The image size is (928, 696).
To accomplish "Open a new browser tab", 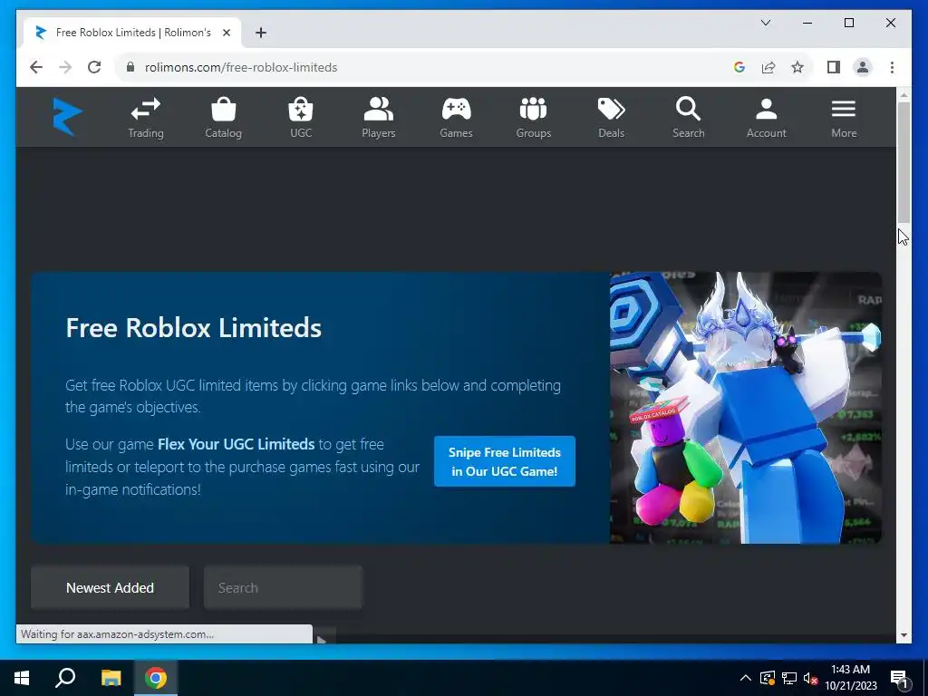I will click(x=261, y=33).
